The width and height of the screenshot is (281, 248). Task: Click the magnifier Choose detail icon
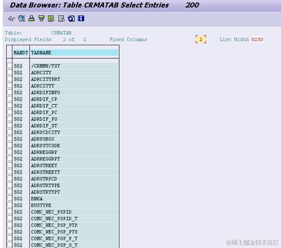[x=22, y=19]
